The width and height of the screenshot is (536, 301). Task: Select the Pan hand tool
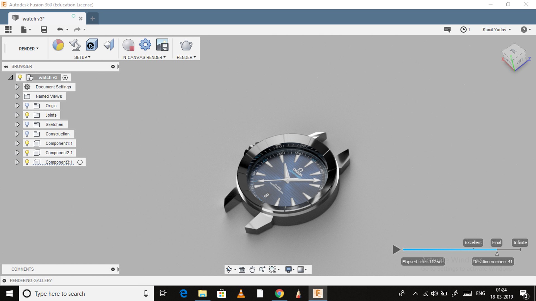click(252, 269)
